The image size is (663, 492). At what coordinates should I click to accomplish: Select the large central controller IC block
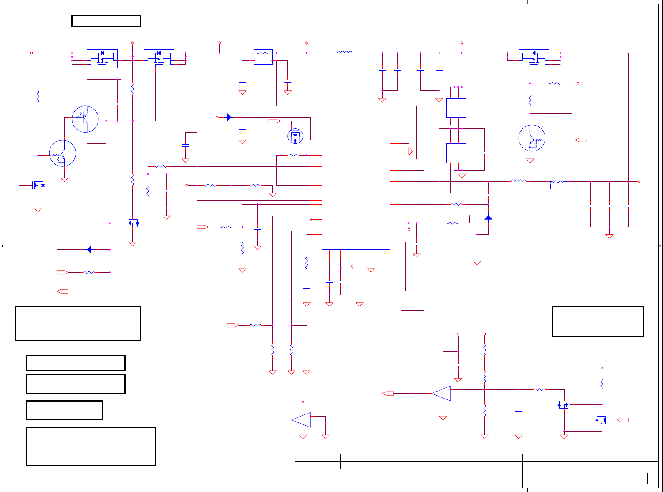pos(356,193)
